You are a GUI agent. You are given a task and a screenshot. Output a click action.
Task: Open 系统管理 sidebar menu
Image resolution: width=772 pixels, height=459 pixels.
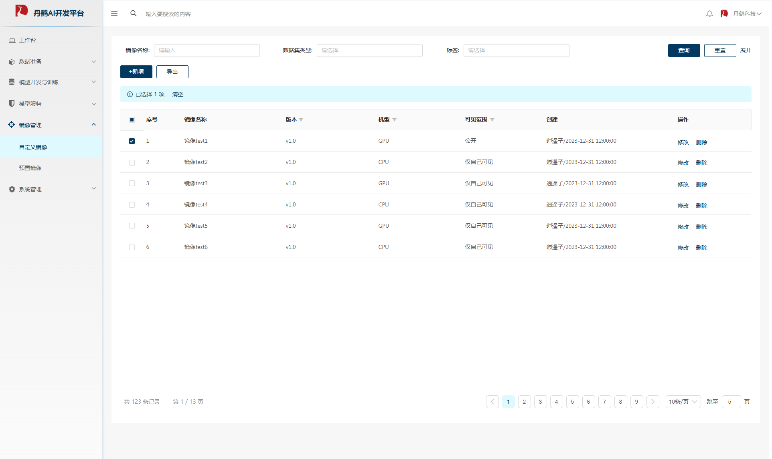(51, 189)
